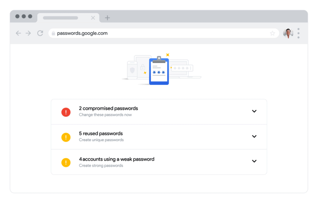Open the browser profile avatar
This screenshot has width=317, height=208.
pos(288,33)
